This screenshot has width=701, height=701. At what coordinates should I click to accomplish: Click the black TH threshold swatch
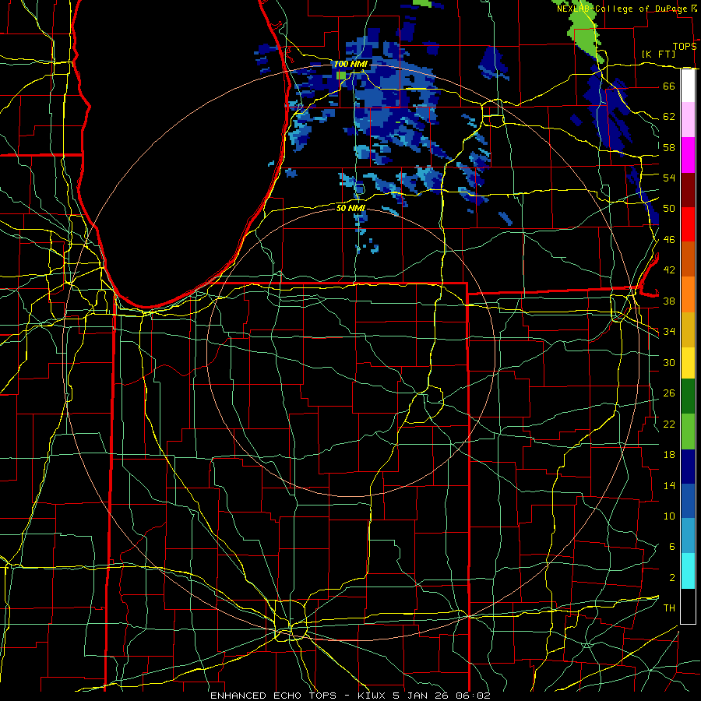[688, 606]
